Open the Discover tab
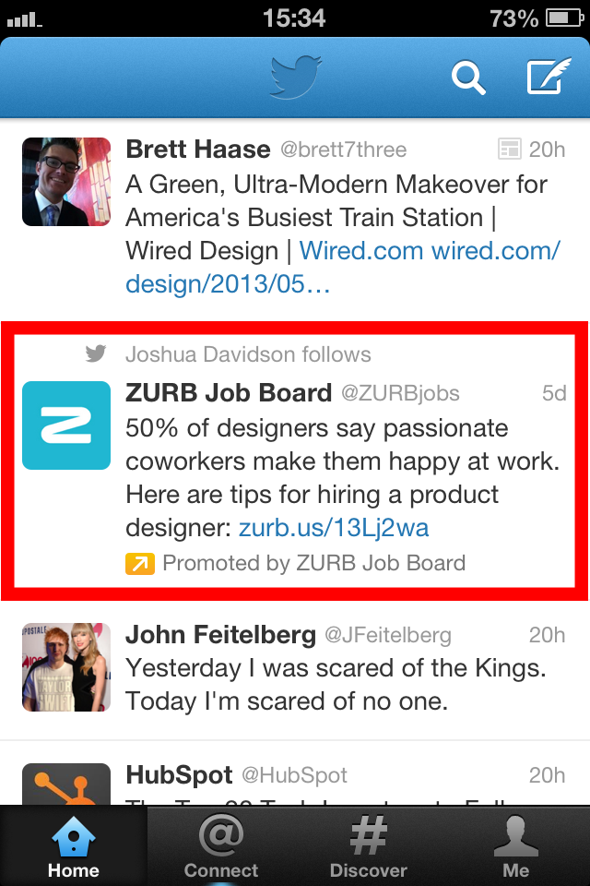590x886 pixels. click(x=368, y=845)
